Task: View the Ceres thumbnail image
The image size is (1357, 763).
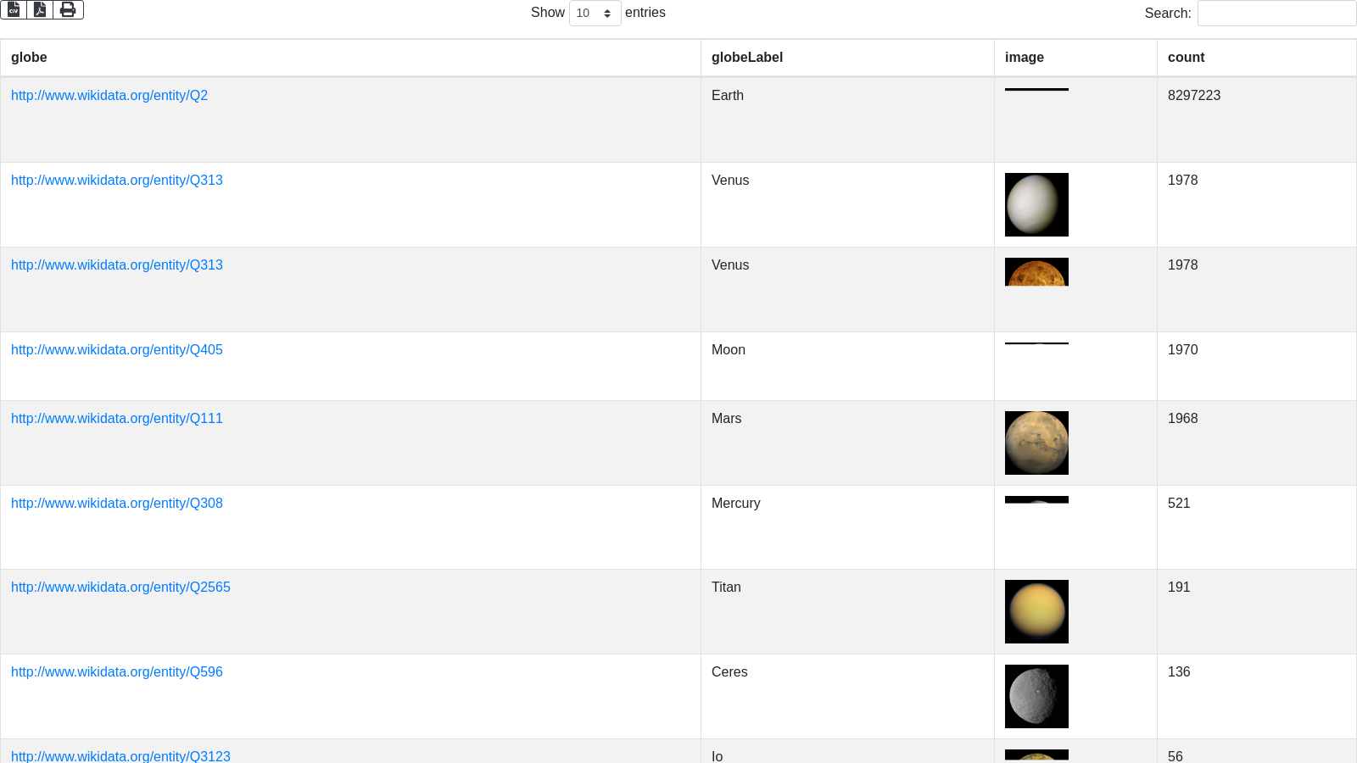Action: point(1036,697)
